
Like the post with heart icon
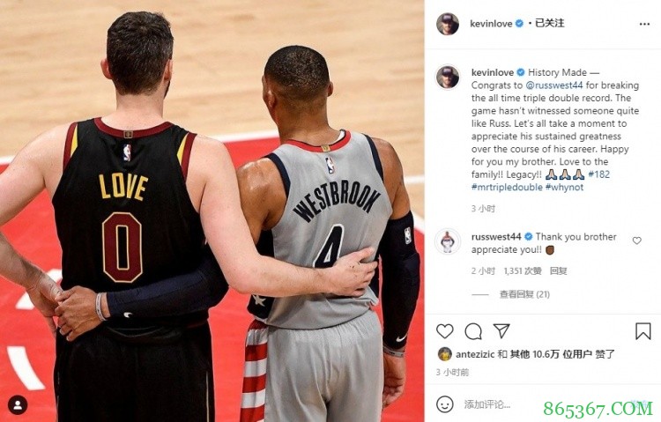coord(444,331)
